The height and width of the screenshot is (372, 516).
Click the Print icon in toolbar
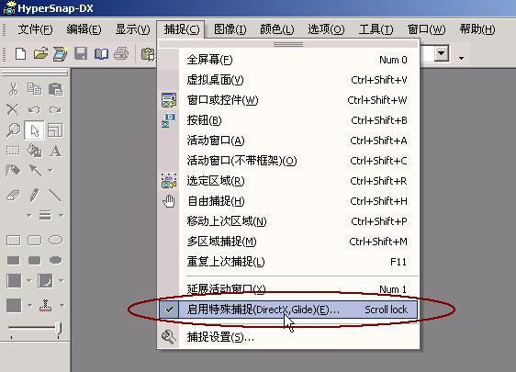coord(121,53)
